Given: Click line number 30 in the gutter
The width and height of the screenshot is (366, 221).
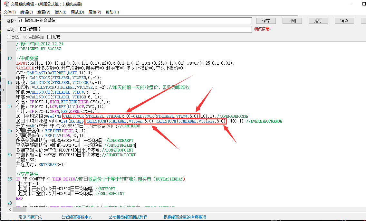Looking at the screenshot, I should point(10,155).
